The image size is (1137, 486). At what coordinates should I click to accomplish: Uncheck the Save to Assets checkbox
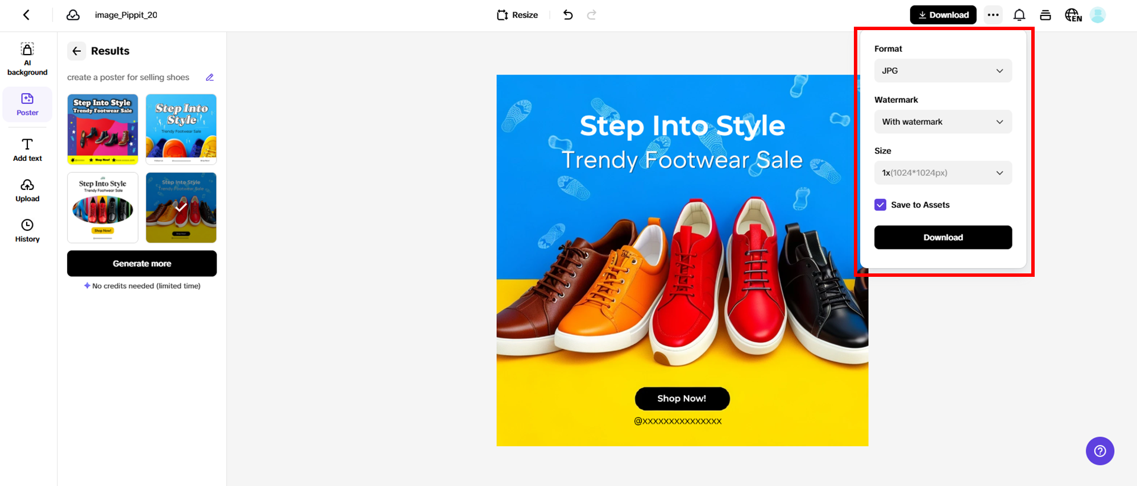(x=881, y=205)
